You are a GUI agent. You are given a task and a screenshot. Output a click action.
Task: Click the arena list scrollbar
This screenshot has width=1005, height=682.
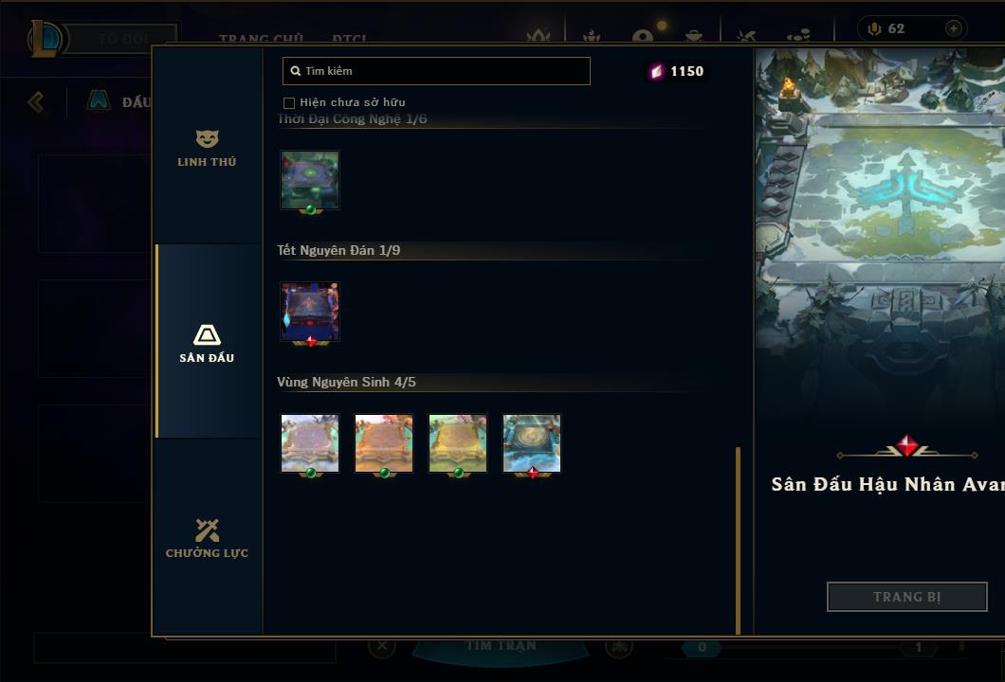click(x=738, y=541)
